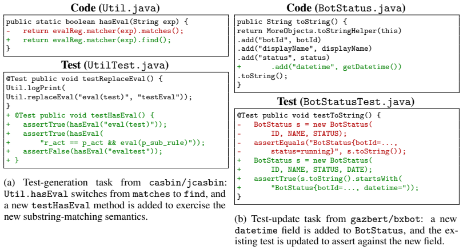Click the 'Test (UtilTest.java)' heading
This screenshot has height=250, width=463.
(x=115, y=65)
